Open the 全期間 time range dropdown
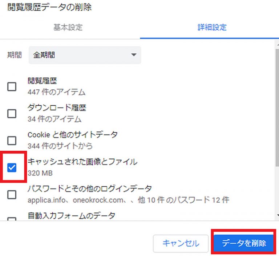 coord(85,55)
